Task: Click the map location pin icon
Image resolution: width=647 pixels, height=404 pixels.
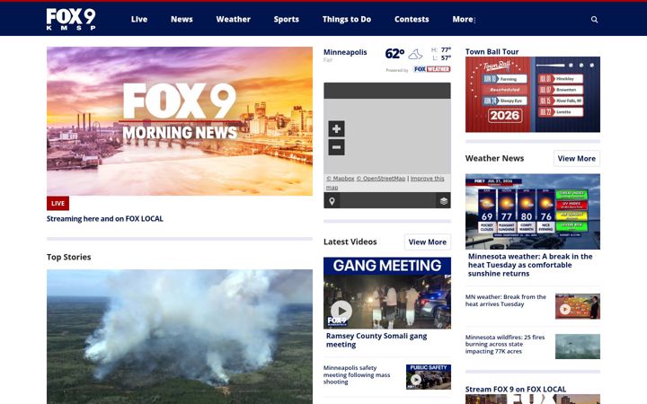Action: click(x=332, y=201)
